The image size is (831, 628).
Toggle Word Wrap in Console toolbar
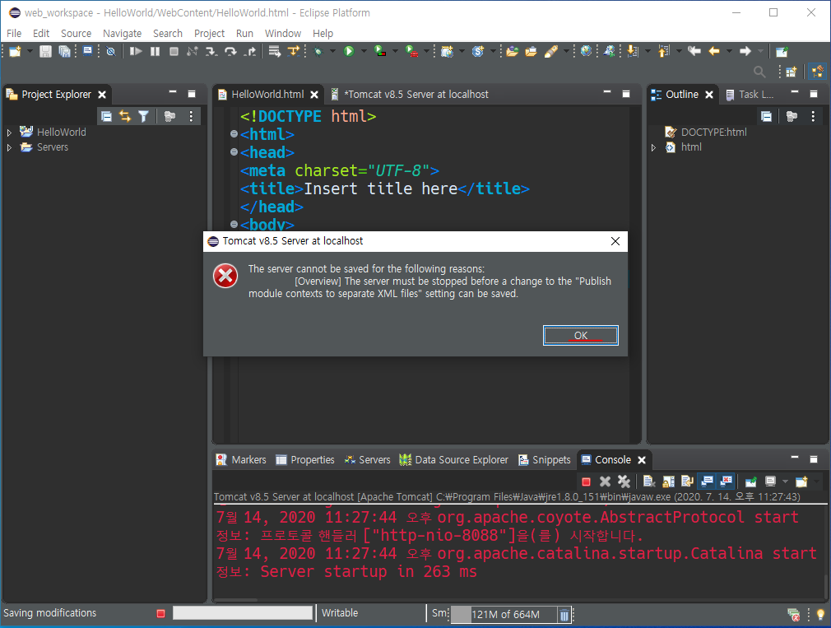(687, 481)
